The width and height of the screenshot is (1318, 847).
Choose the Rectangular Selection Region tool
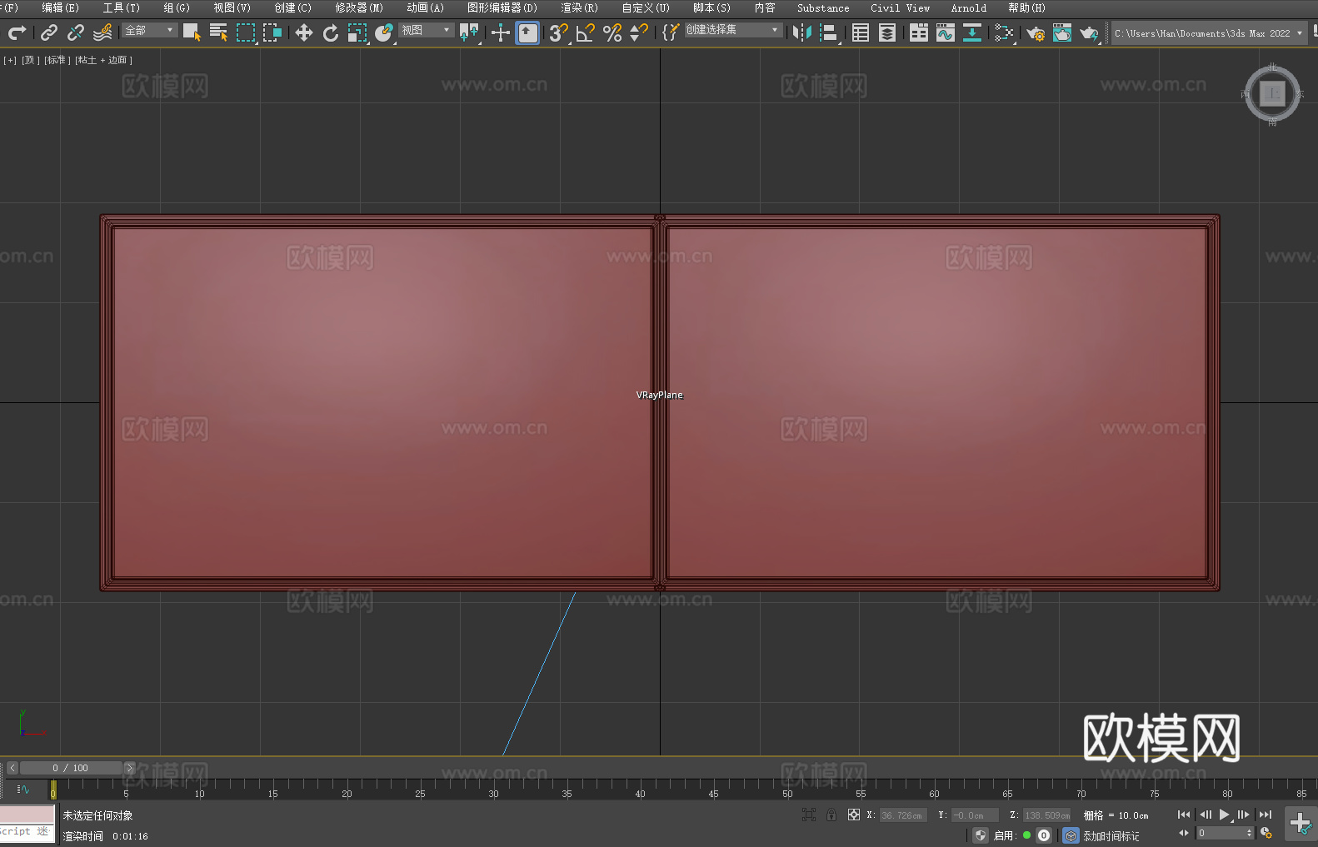pyautogui.click(x=246, y=32)
